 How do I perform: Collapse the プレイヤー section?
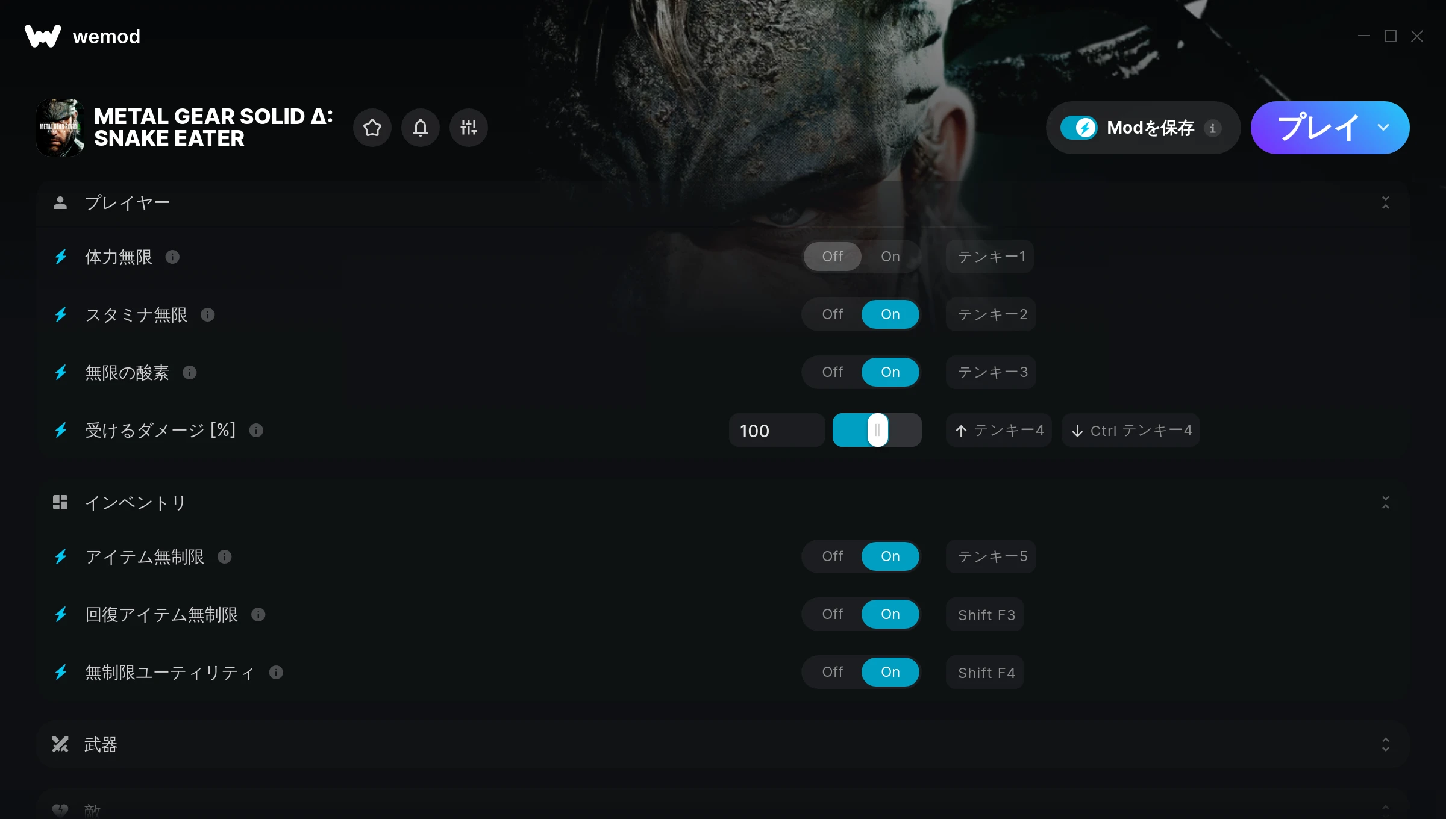pyautogui.click(x=1386, y=202)
